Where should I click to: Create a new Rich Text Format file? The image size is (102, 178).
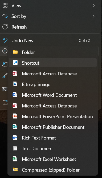(53, 138)
